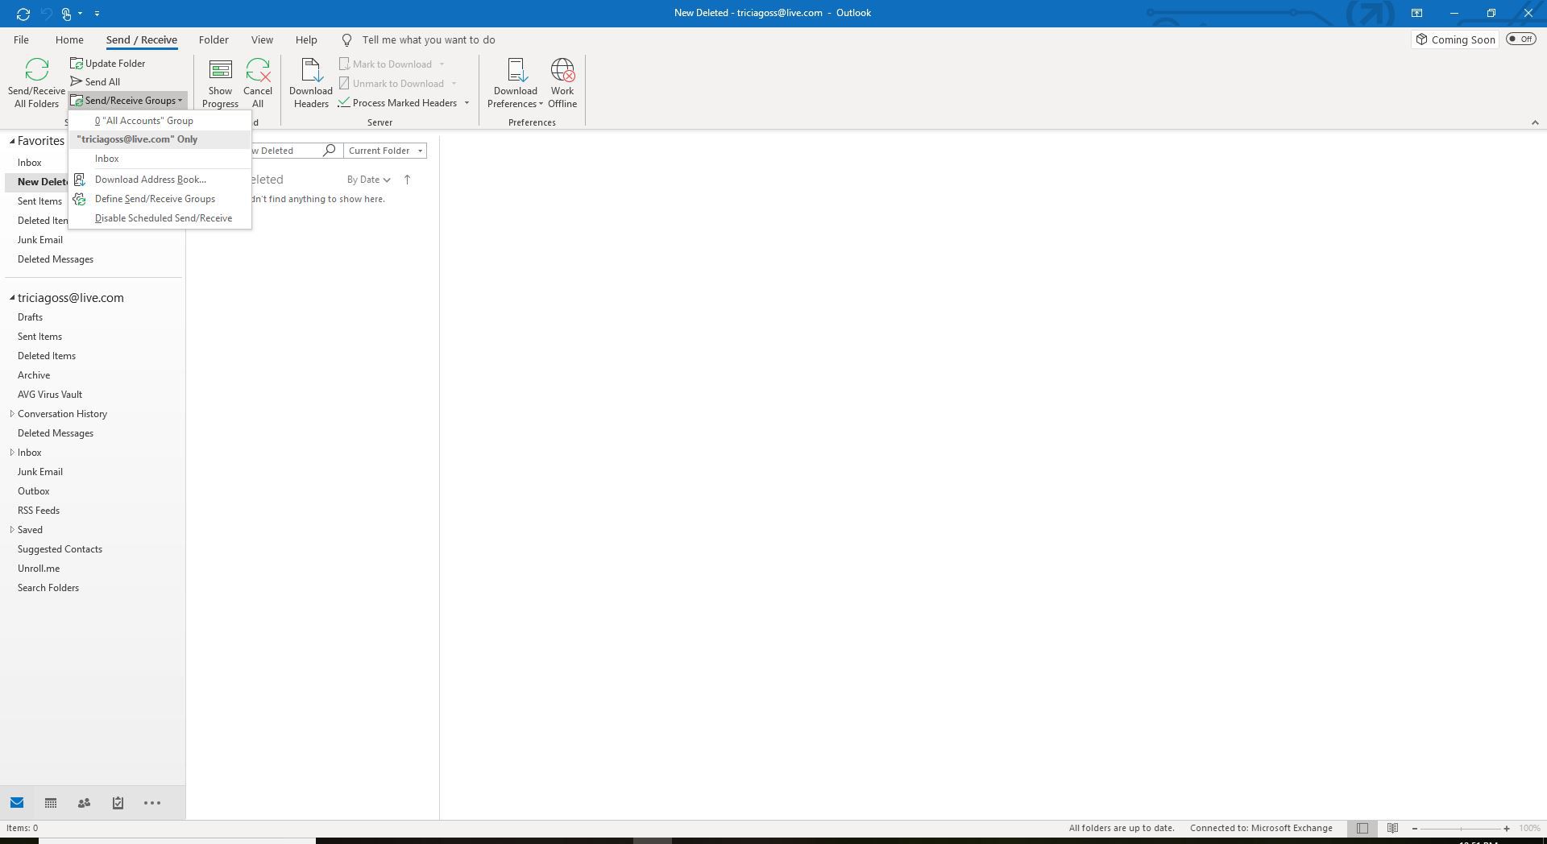Viewport: 1547px width, 844px height.
Task: Open Customize Quick Access Toolbar arrow
Action: coord(97,14)
